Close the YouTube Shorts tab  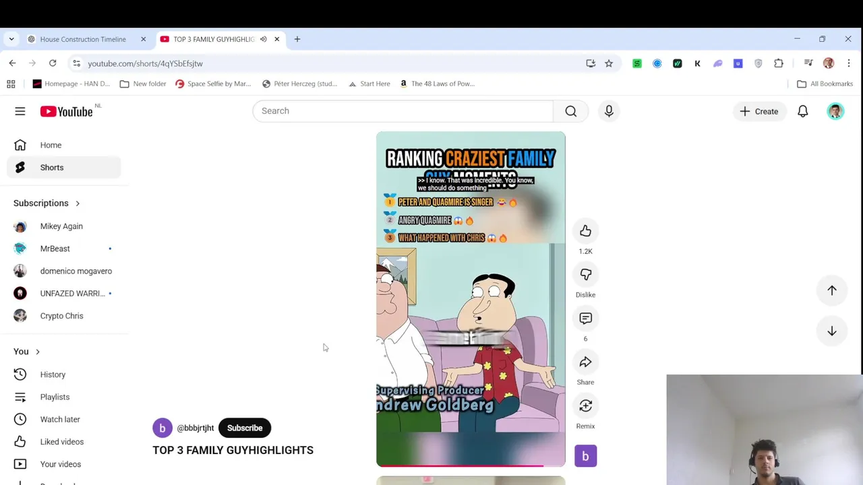[276, 39]
